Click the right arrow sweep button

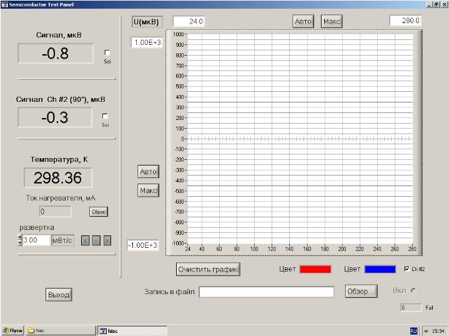point(107,240)
